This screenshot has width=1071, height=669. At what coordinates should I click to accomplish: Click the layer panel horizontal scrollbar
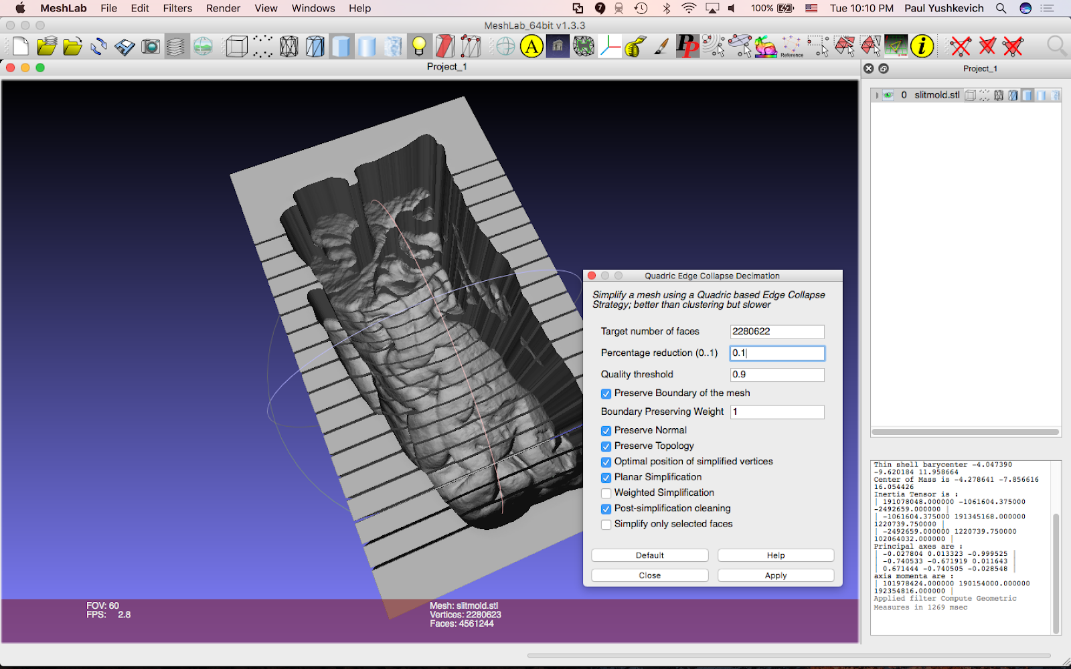(965, 432)
